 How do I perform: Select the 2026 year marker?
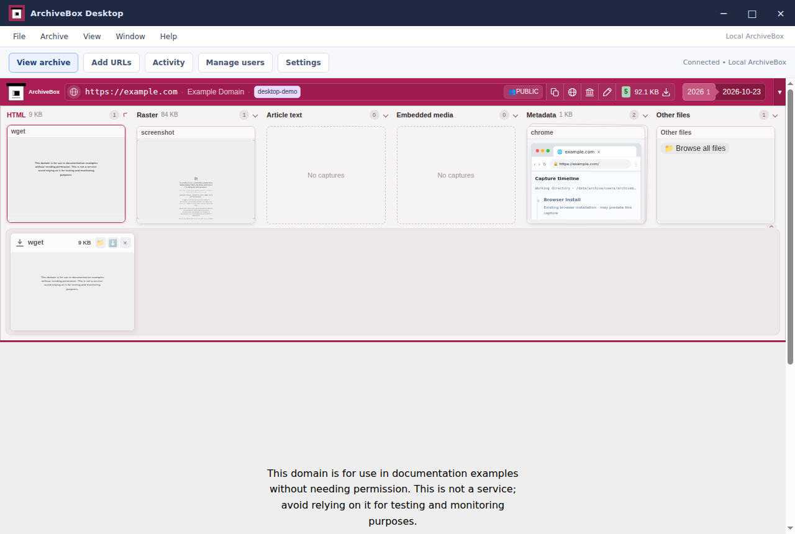(699, 92)
